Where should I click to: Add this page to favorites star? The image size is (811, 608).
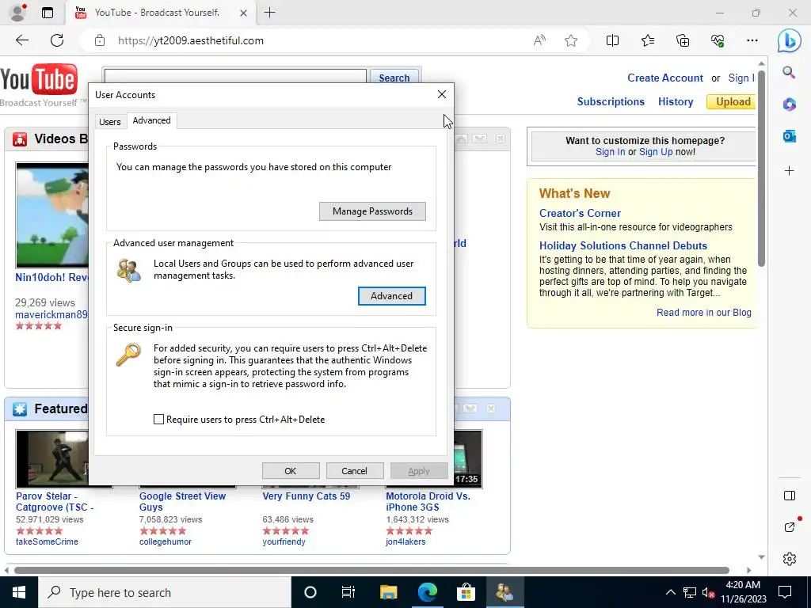[571, 40]
